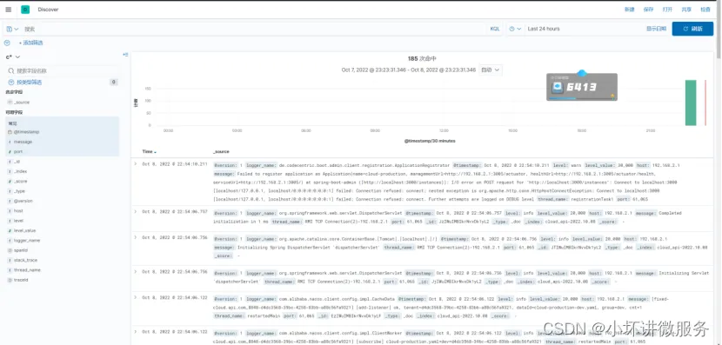The height and width of the screenshot is (345, 722).
Task: Click the level_value number type icon
Action: (x=10, y=230)
